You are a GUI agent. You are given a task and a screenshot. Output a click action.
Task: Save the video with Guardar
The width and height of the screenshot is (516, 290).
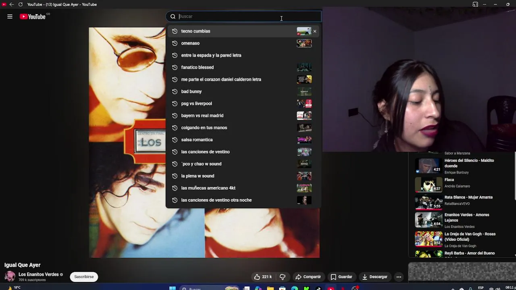coord(341,277)
